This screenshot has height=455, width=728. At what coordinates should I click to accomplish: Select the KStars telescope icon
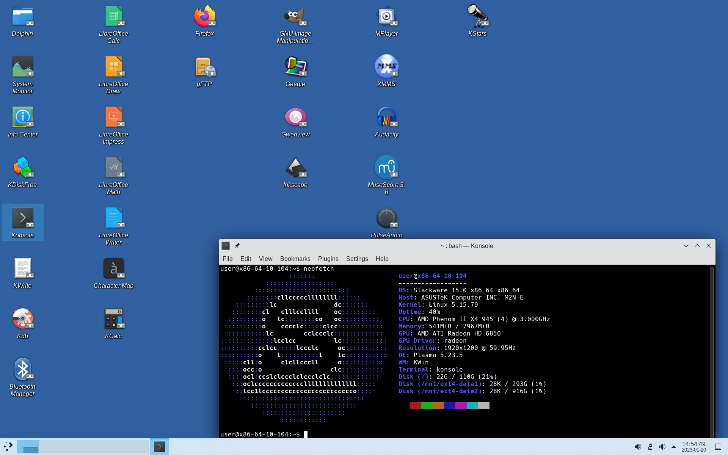click(477, 16)
